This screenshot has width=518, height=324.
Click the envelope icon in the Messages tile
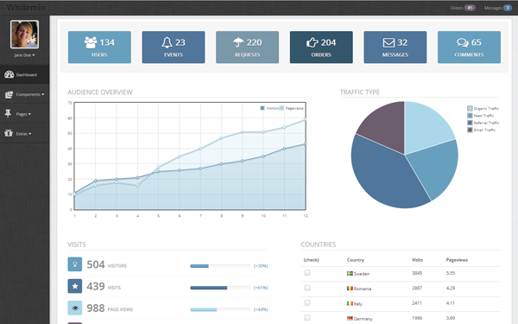click(388, 42)
